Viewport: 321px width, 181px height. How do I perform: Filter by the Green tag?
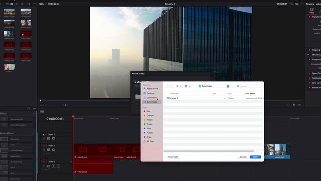(x=148, y=124)
